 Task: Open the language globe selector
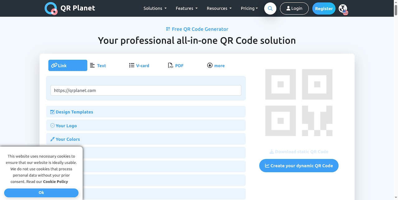[343, 9]
